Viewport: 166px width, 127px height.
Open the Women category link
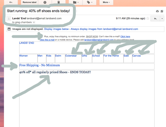[24, 56]
